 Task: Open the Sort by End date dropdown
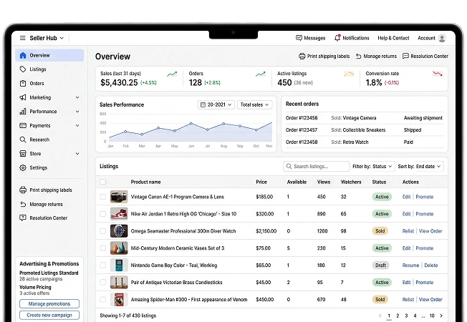pos(428,166)
